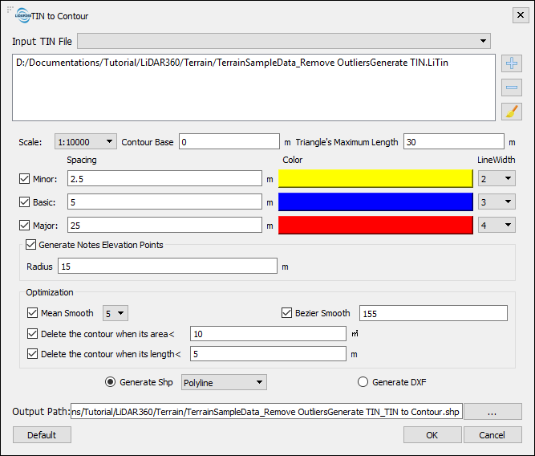The image size is (535, 456).
Task: Click the yellow Minor color swatch
Action: click(x=375, y=179)
